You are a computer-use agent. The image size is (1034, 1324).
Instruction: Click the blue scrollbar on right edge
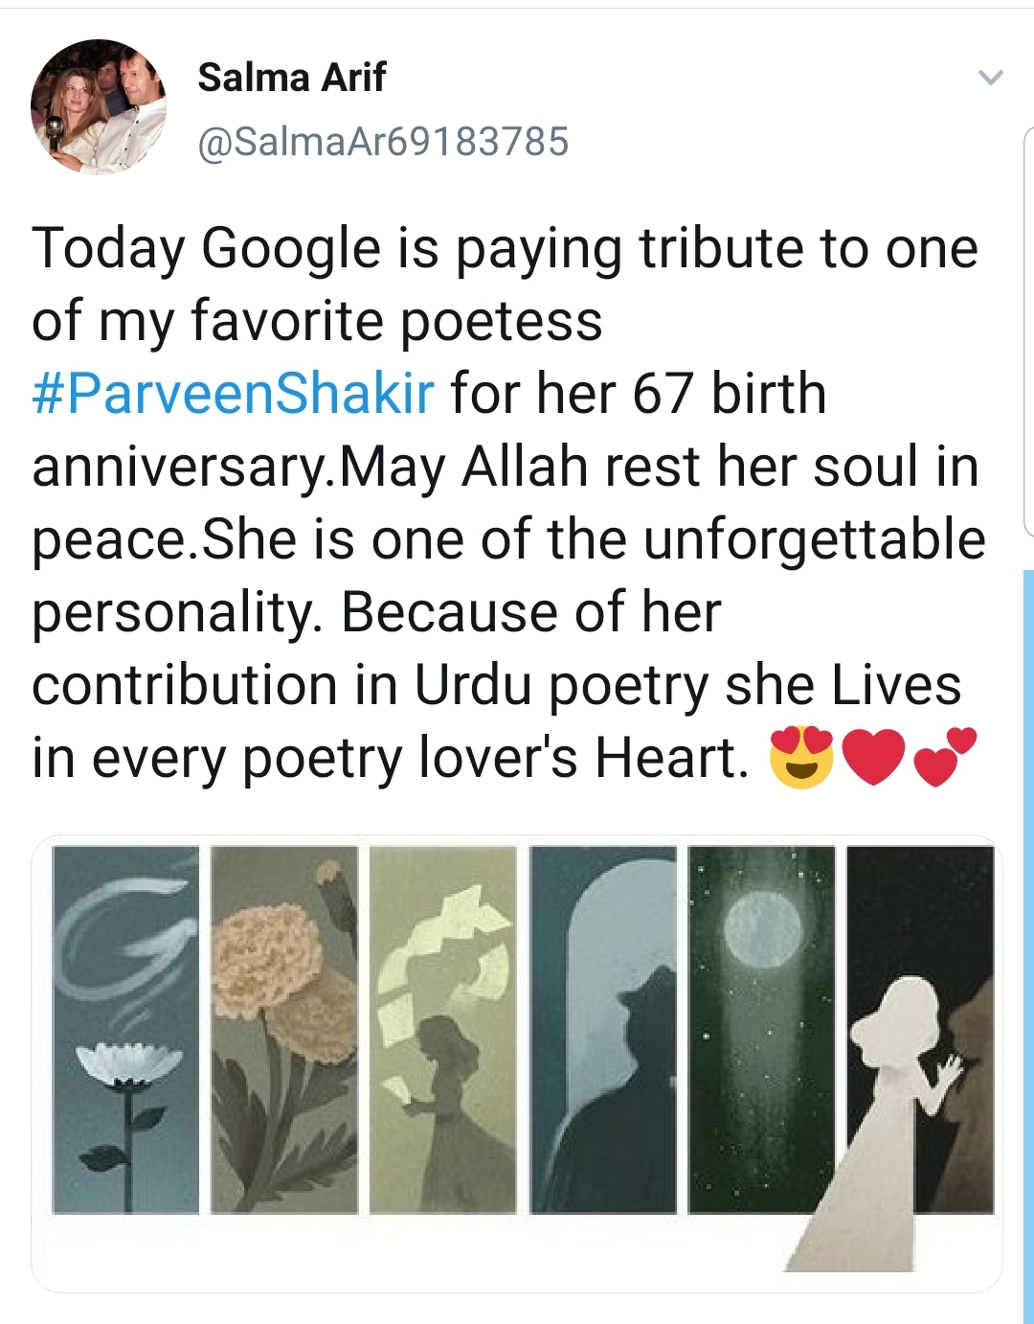coord(1028,947)
